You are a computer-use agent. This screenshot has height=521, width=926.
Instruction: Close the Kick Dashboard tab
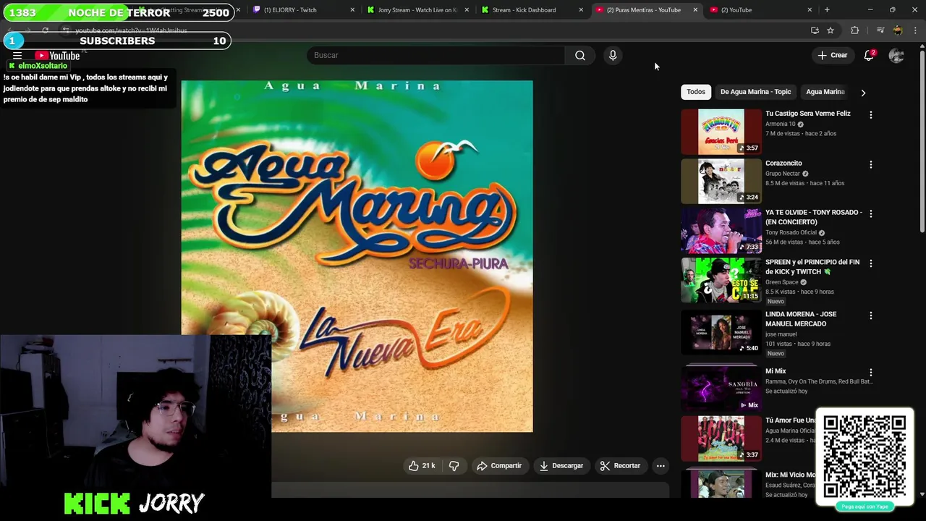pyautogui.click(x=581, y=10)
